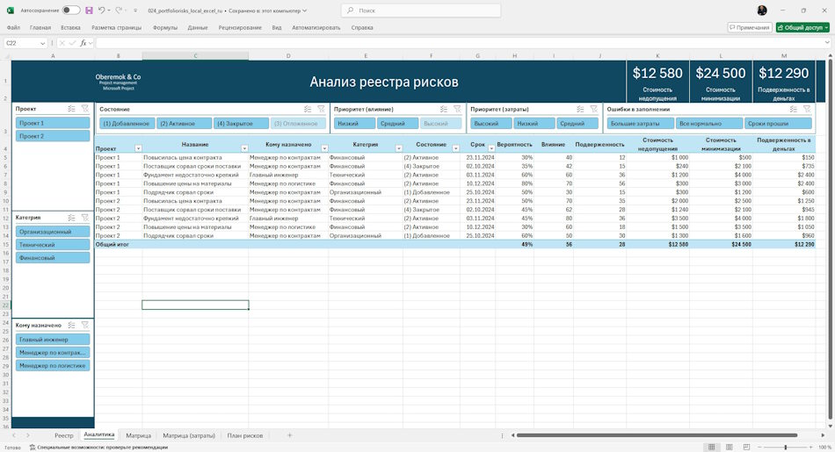835x452 pixels.
Task: Clear filter on Кому назначено slicer
Action: [x=84, y=325]
